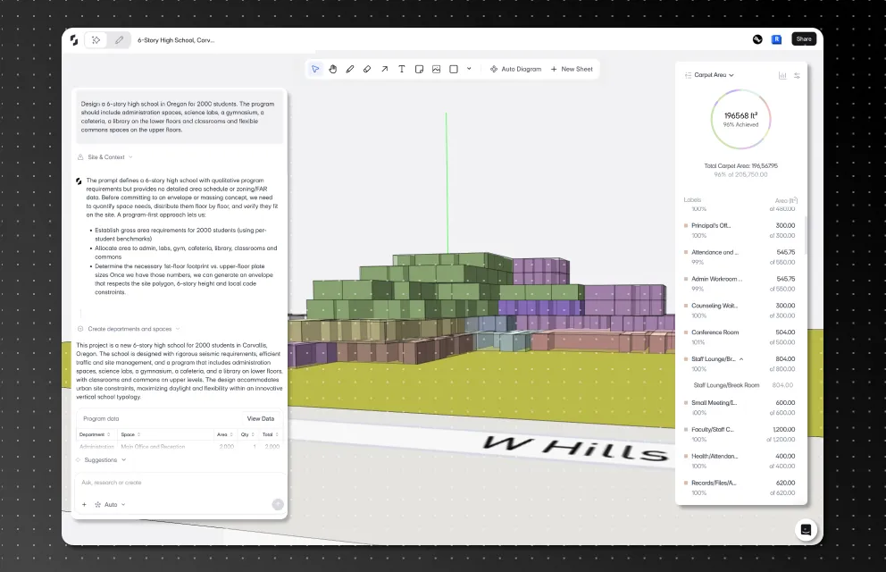Select the text tool
This screenshot has width=886, height=572.
(x=402, y=69)
